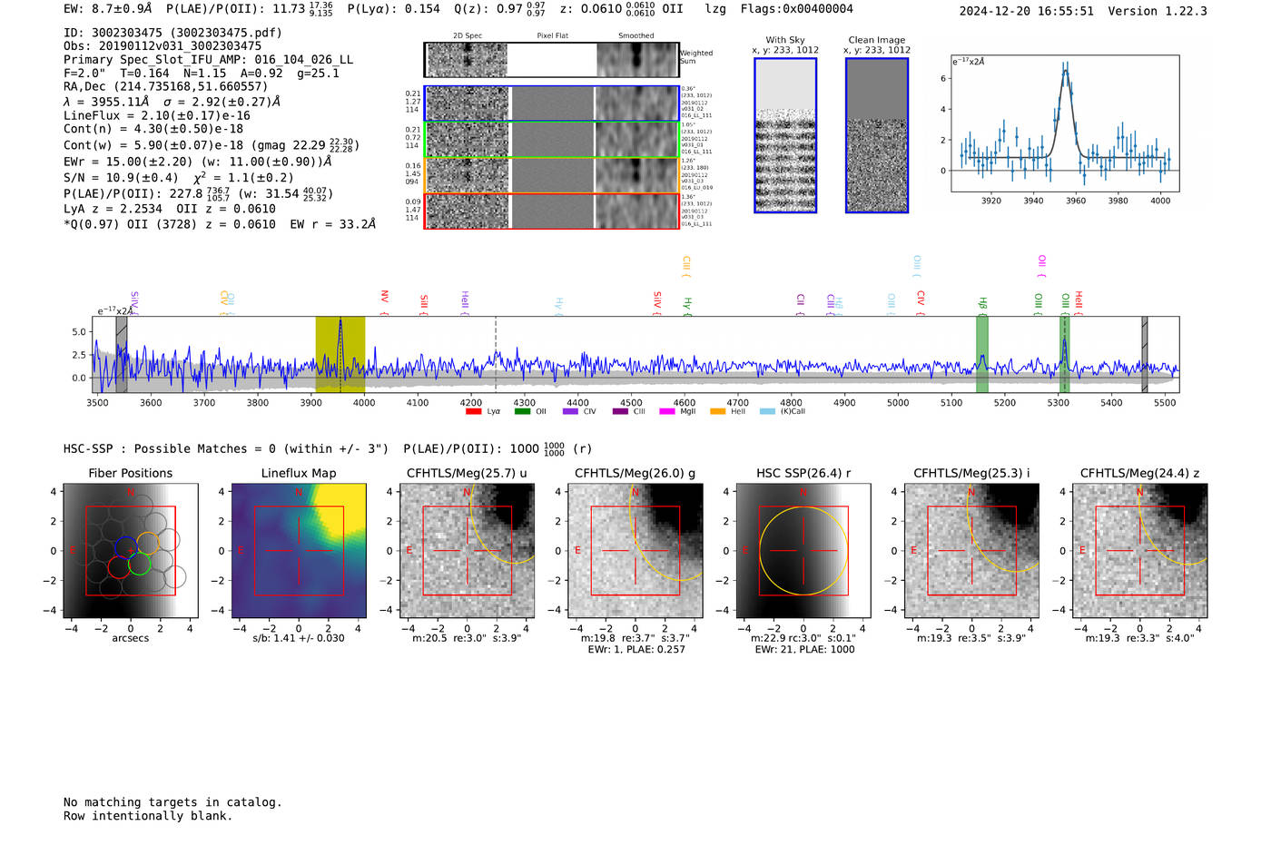The height and width of the screenshot is (865, 1271).
Task: Open the HSC SSP(26.4) r image
Action: [x=803, y=550]
